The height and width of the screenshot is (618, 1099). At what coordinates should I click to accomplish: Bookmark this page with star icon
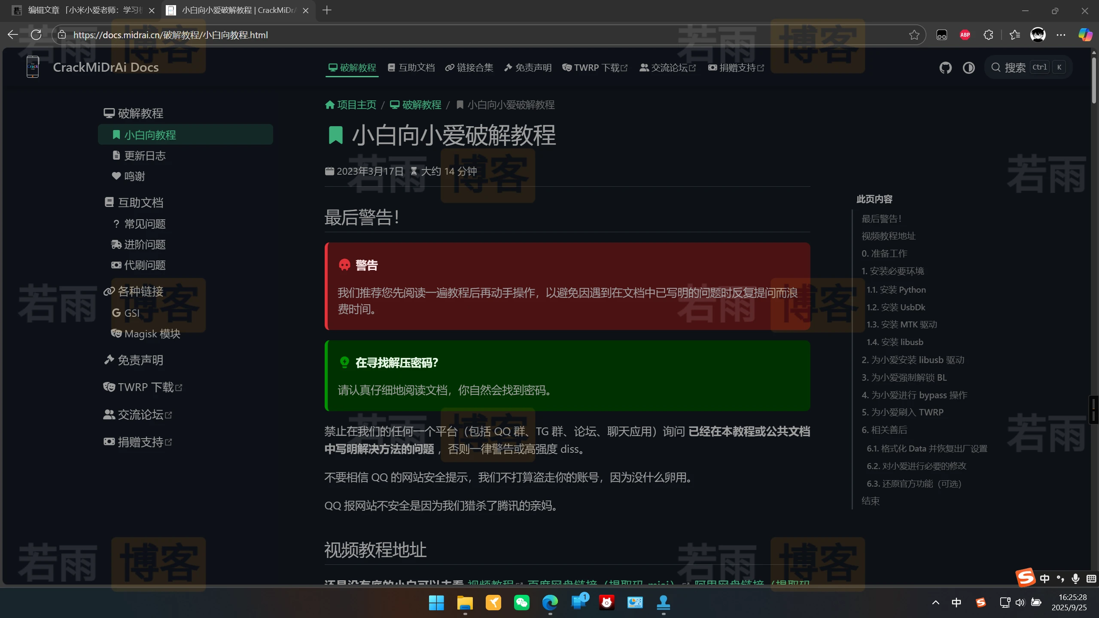point(914,35)
